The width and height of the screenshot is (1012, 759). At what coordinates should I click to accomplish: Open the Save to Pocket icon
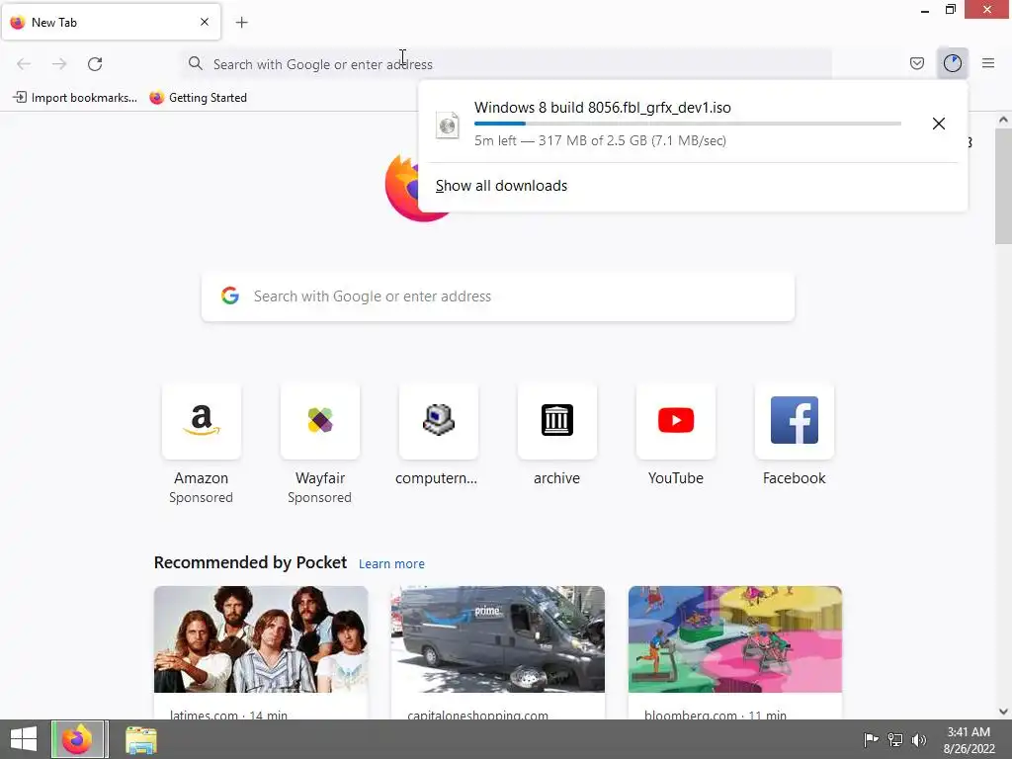[x=916, y=63]
